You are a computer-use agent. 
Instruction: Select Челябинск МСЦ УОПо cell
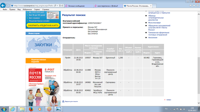[x=98, y=92]
